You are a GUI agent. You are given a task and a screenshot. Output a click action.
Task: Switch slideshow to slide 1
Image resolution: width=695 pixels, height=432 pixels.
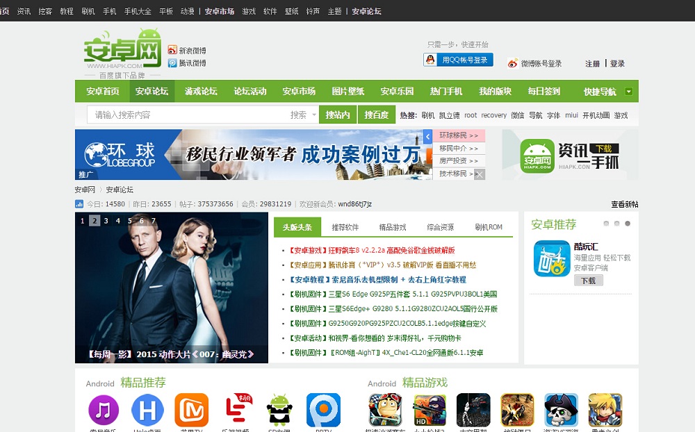(83, 221)
